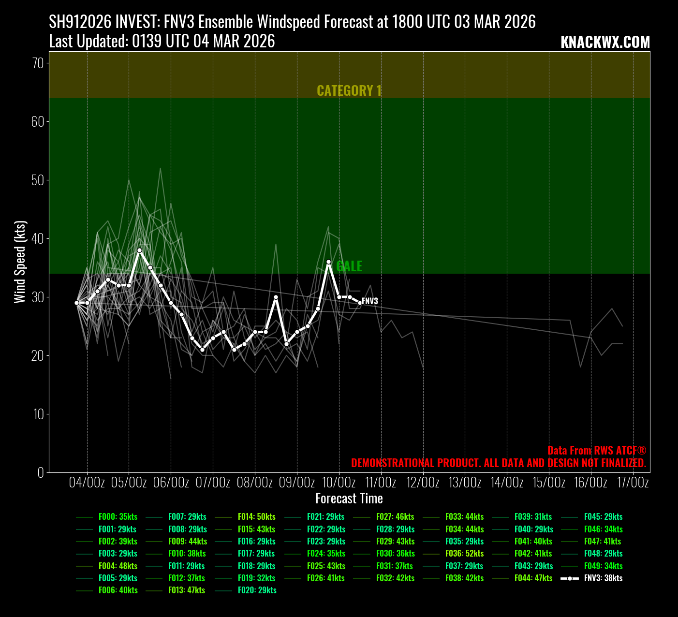Toggle the F036: 52kts legend entry
The width and height of the screenshot is (678, 617).
point(464,554)
